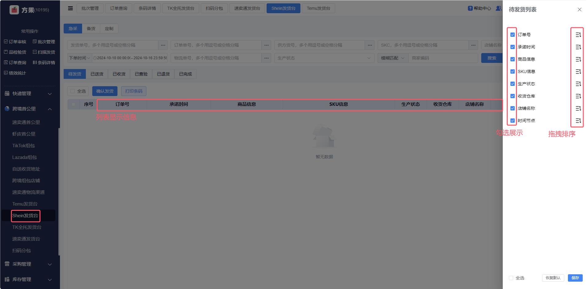Open the 帮助中心 link
This screenshot has width=587, height=289.
482,8
